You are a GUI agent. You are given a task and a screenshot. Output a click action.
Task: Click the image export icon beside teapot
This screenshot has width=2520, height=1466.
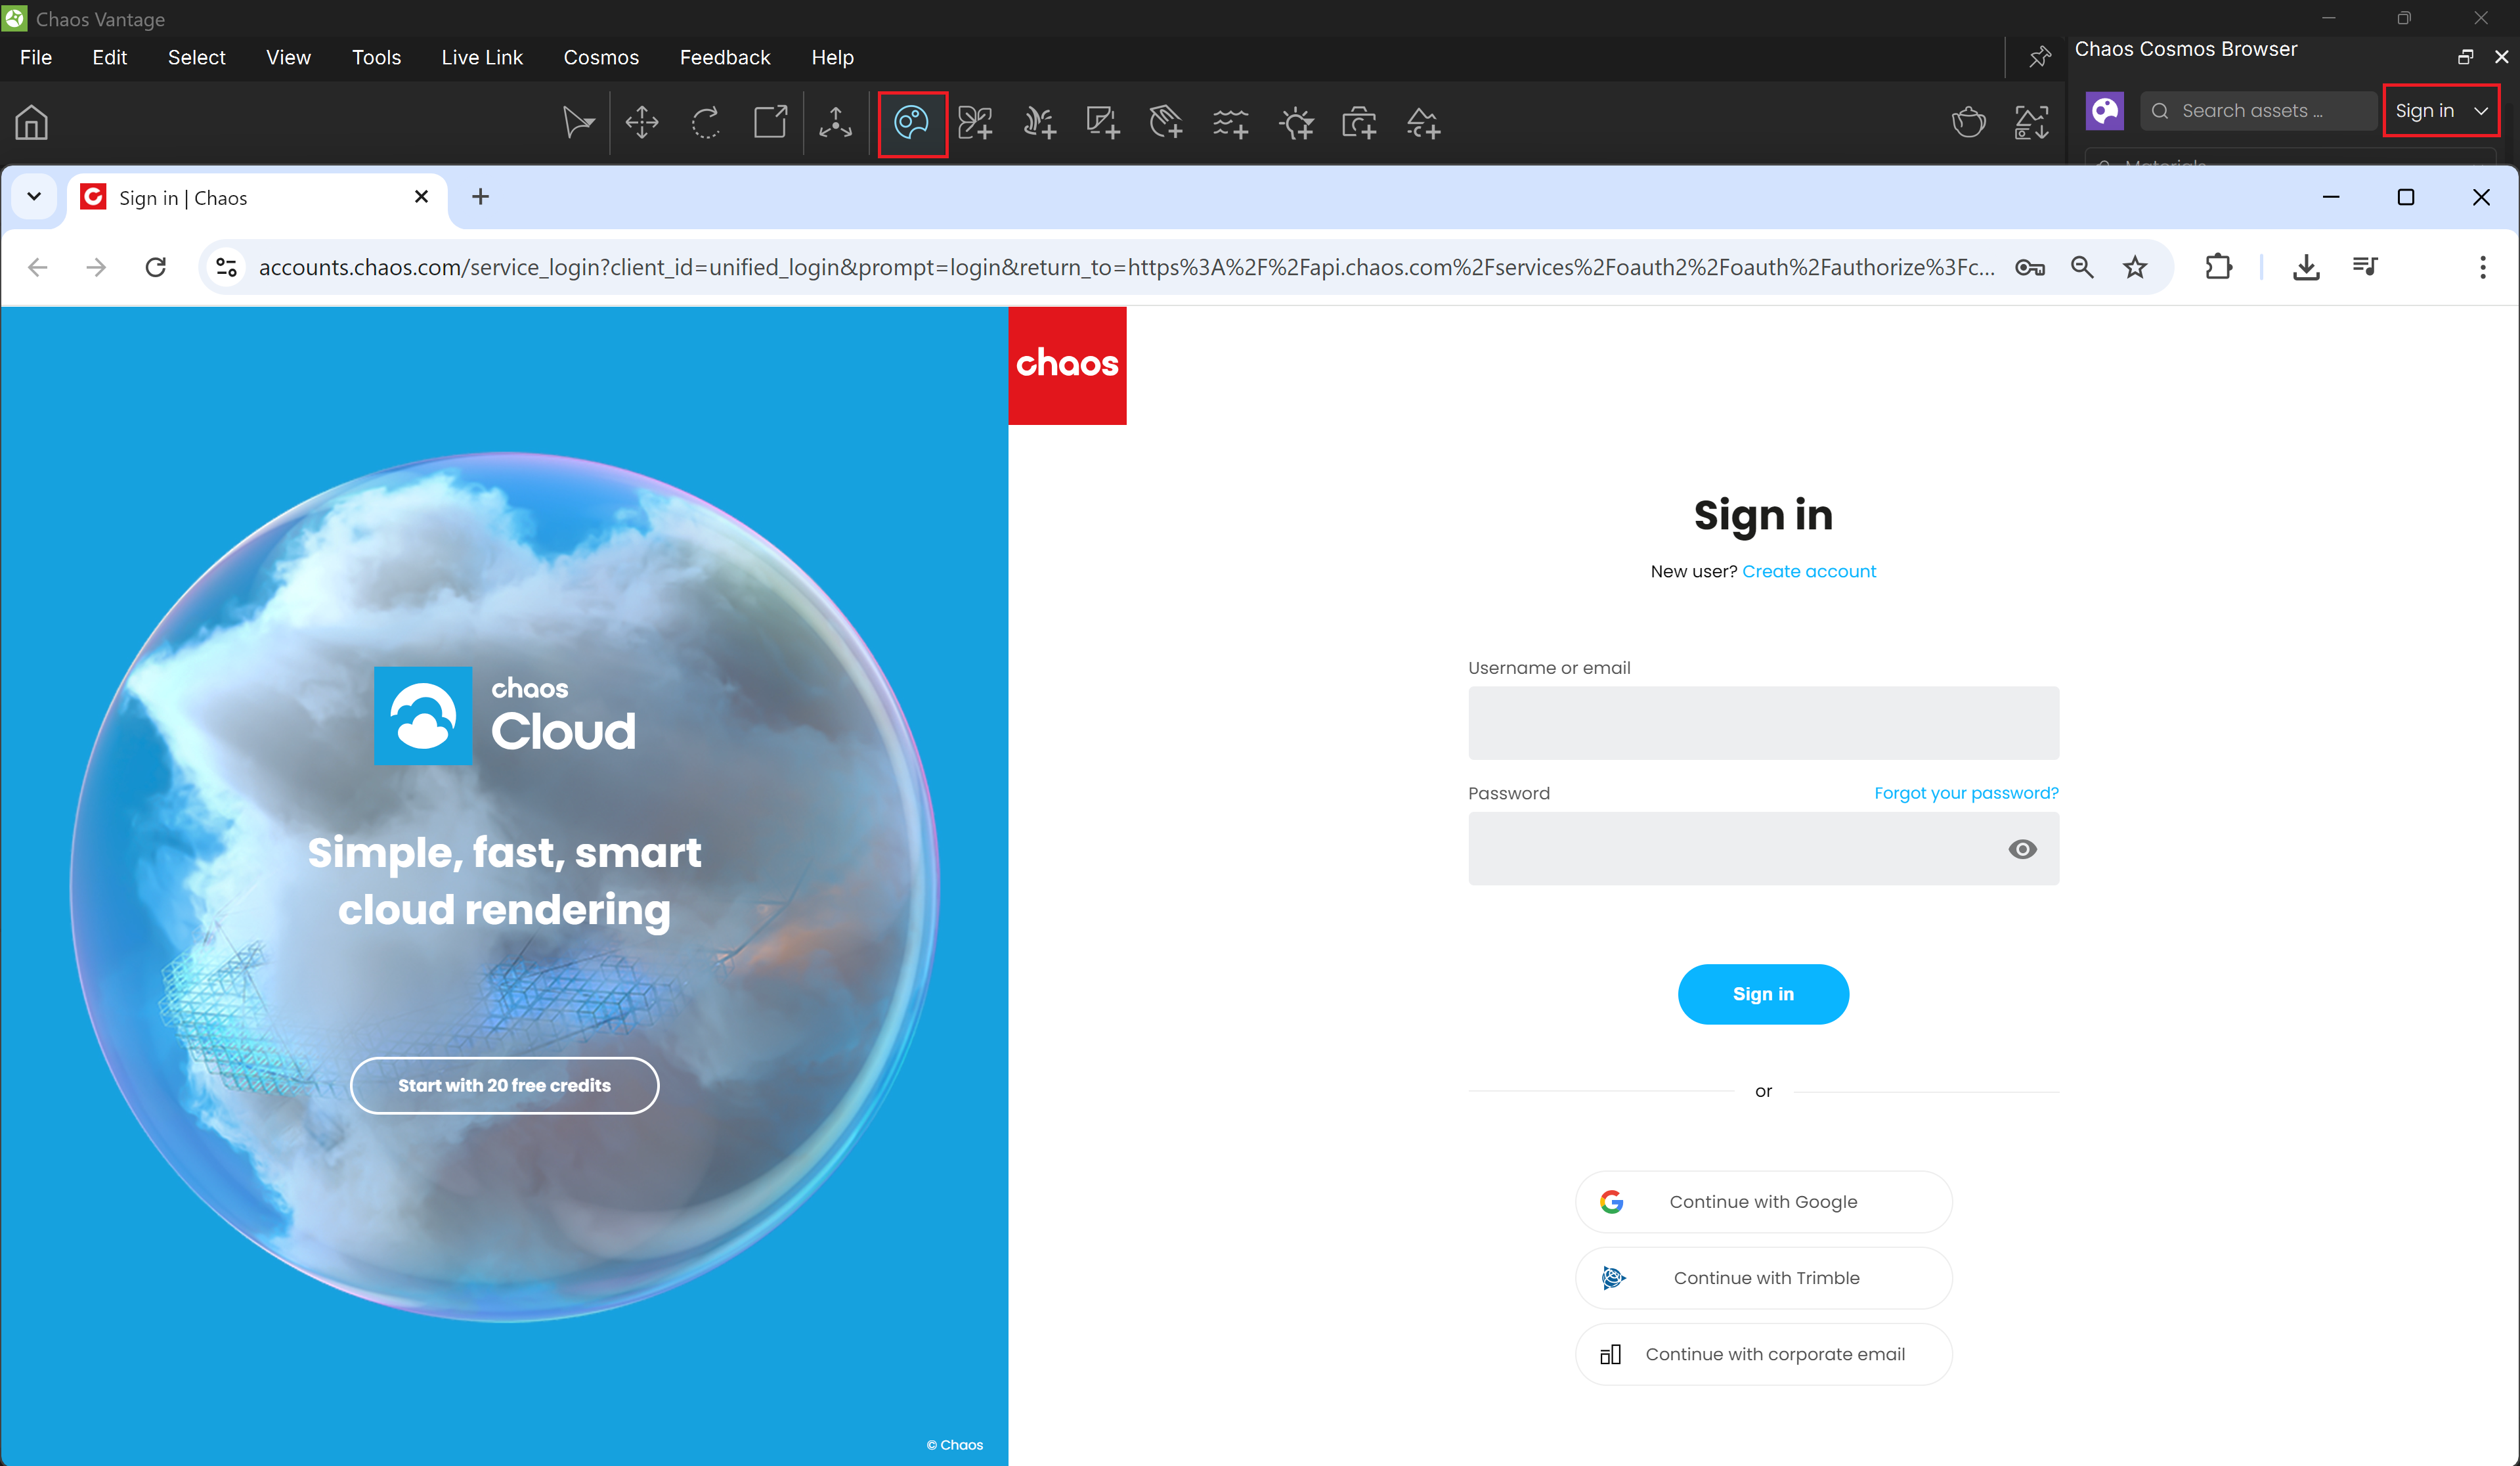tap(2031, 122)
